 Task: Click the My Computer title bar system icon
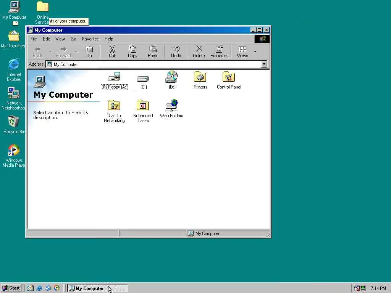[x=31, y=30]
